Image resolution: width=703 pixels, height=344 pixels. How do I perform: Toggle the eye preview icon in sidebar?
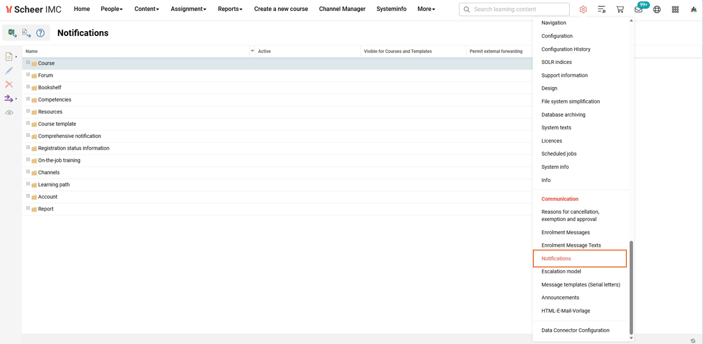coord(9,112)
